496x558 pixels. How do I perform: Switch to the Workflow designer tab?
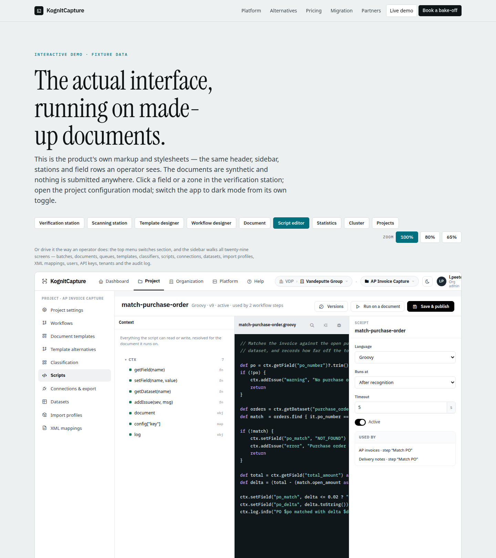(x=211, y=223)
